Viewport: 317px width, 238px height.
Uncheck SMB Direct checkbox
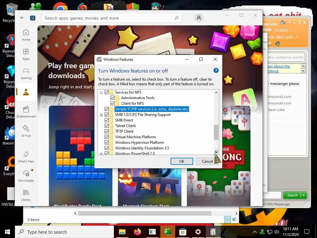(107, 120)
